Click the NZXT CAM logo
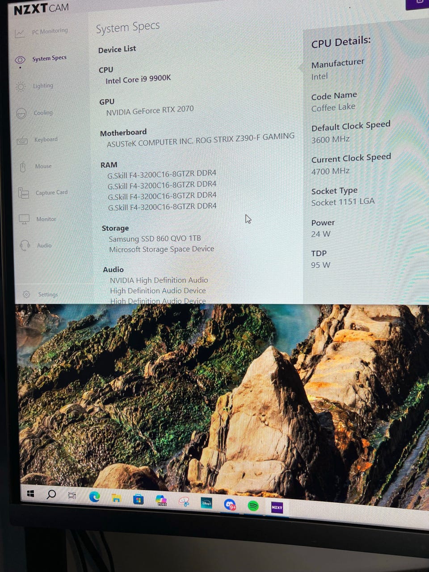Screen dimensions: 429x572 (41, 9)
